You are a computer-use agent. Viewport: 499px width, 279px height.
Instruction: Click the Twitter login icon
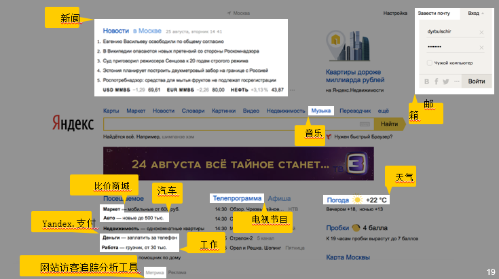click(446, 81)
